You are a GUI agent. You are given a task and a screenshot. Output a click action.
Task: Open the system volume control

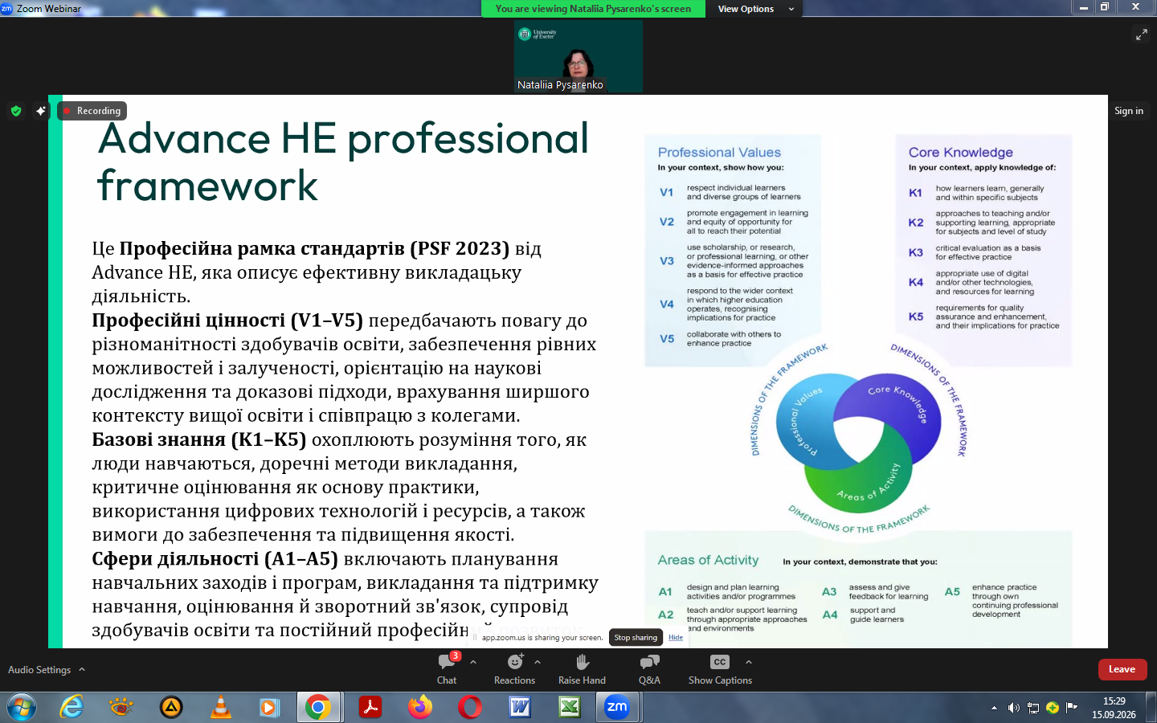[1013, 708]
